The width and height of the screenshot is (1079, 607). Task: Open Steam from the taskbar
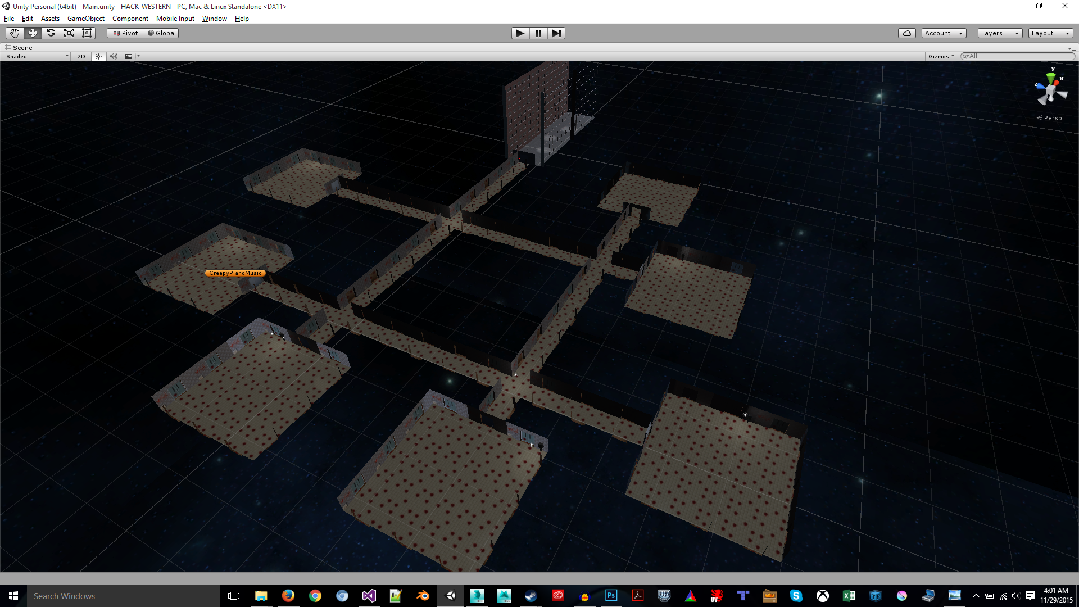[x=531, y=596]
